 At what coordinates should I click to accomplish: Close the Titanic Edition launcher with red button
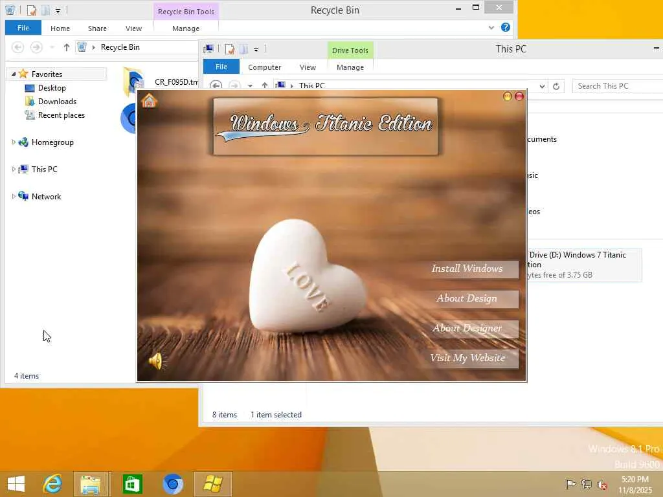(519, 96)
